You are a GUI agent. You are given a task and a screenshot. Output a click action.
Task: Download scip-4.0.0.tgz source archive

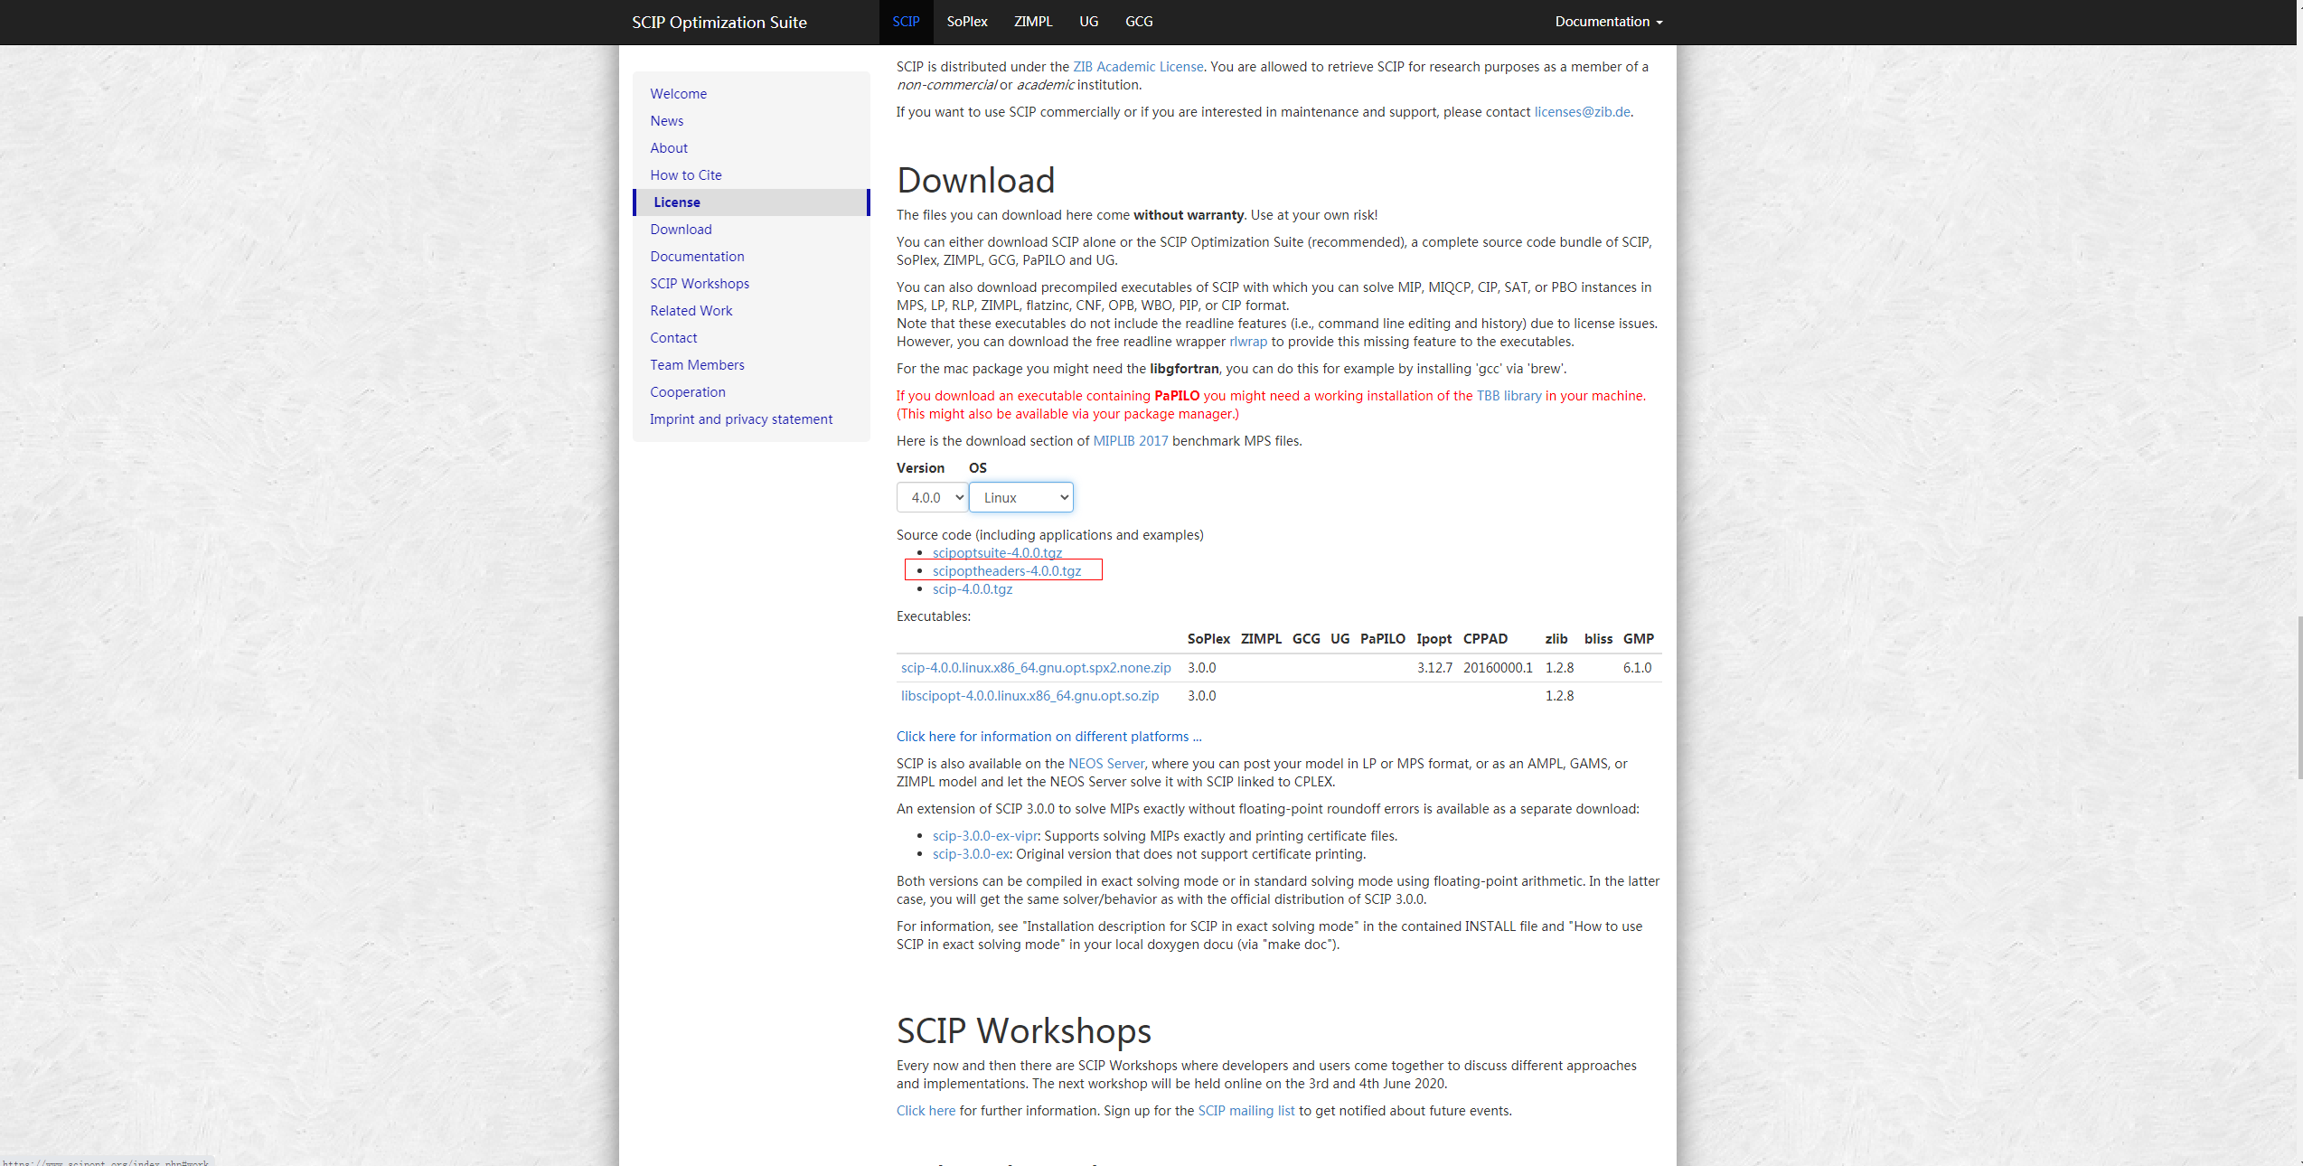pyautogui.click(x=972, y=589)
